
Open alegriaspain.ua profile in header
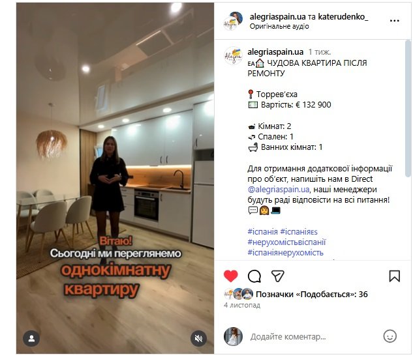coord(277,17)
